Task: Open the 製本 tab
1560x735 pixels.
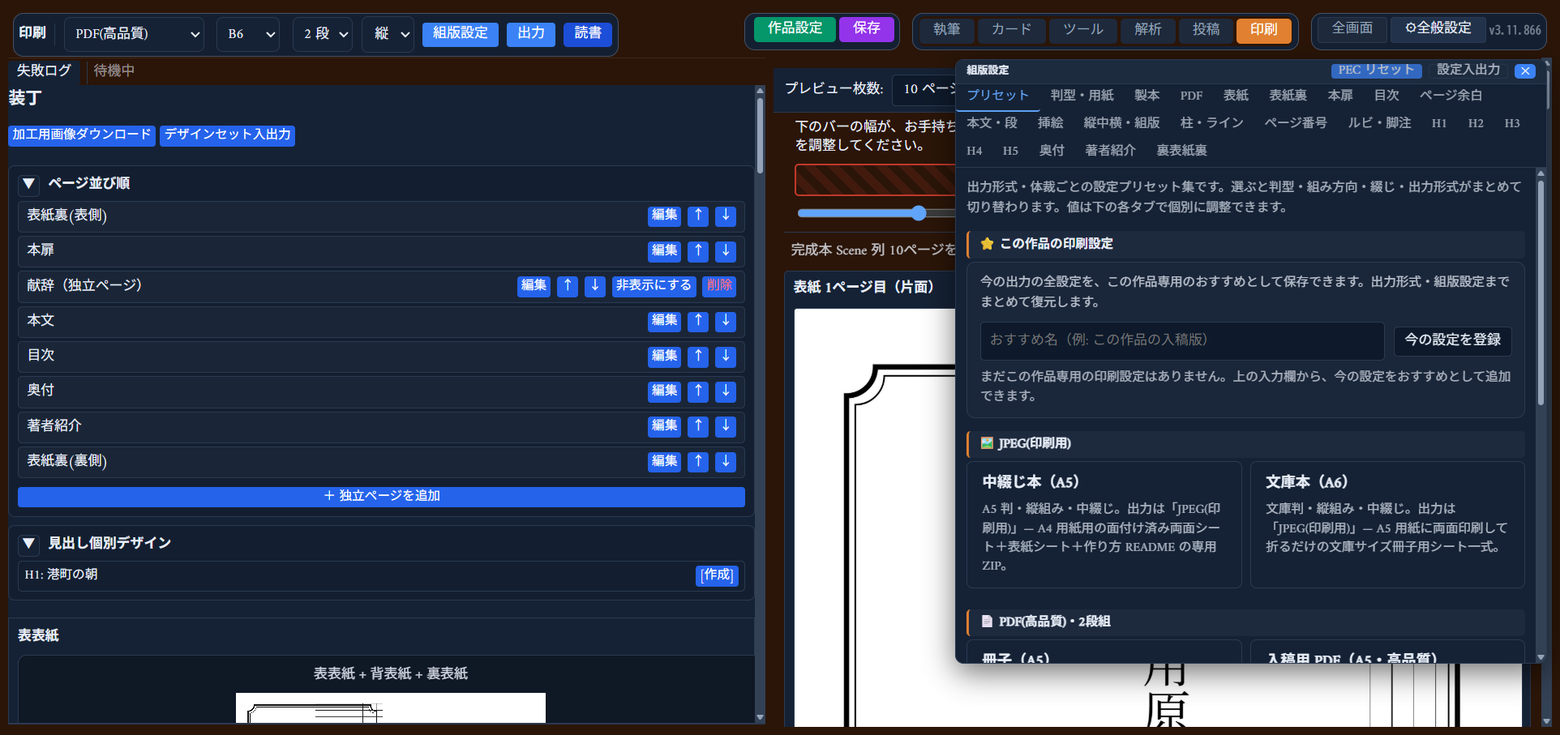Action: 1146,96
